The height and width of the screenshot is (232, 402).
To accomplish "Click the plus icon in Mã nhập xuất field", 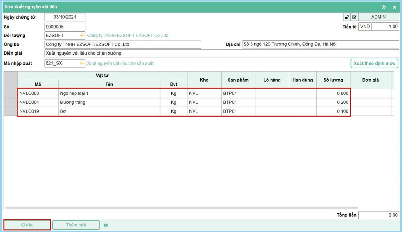I will (82, 63).
